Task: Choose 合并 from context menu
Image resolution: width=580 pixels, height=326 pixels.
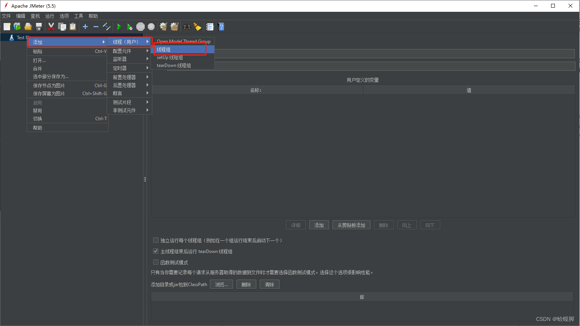Action: 67,68
